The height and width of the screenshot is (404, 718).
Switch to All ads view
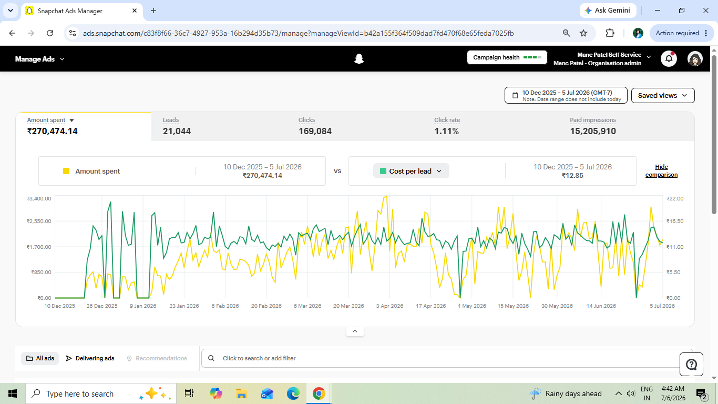(40, 358)
